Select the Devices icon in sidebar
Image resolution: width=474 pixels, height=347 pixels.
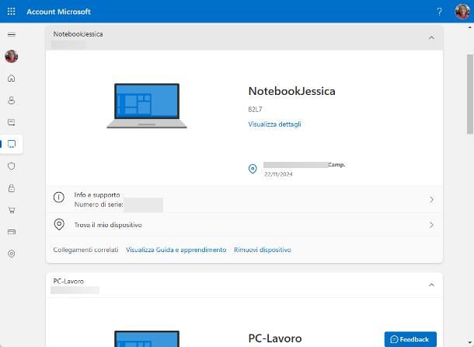point(12,144)
